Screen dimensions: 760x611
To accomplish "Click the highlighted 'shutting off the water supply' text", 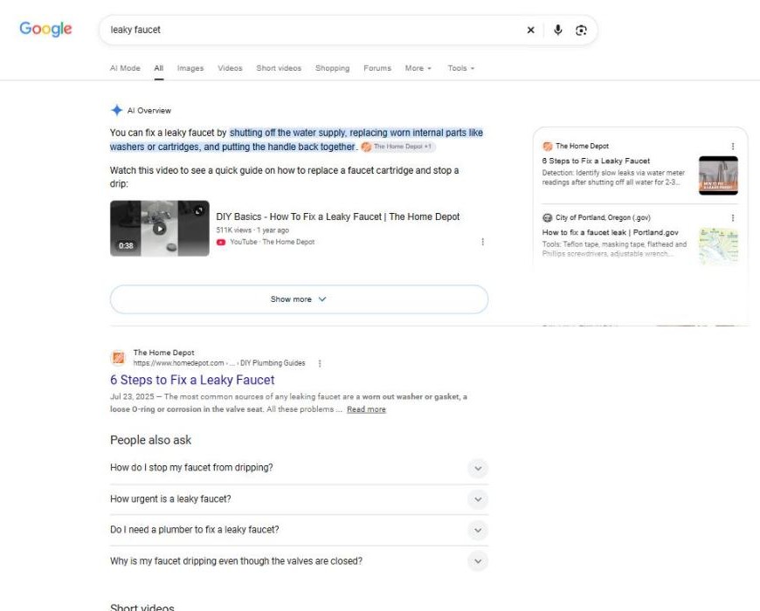I will pyautogui.click(x=288, y=133).
